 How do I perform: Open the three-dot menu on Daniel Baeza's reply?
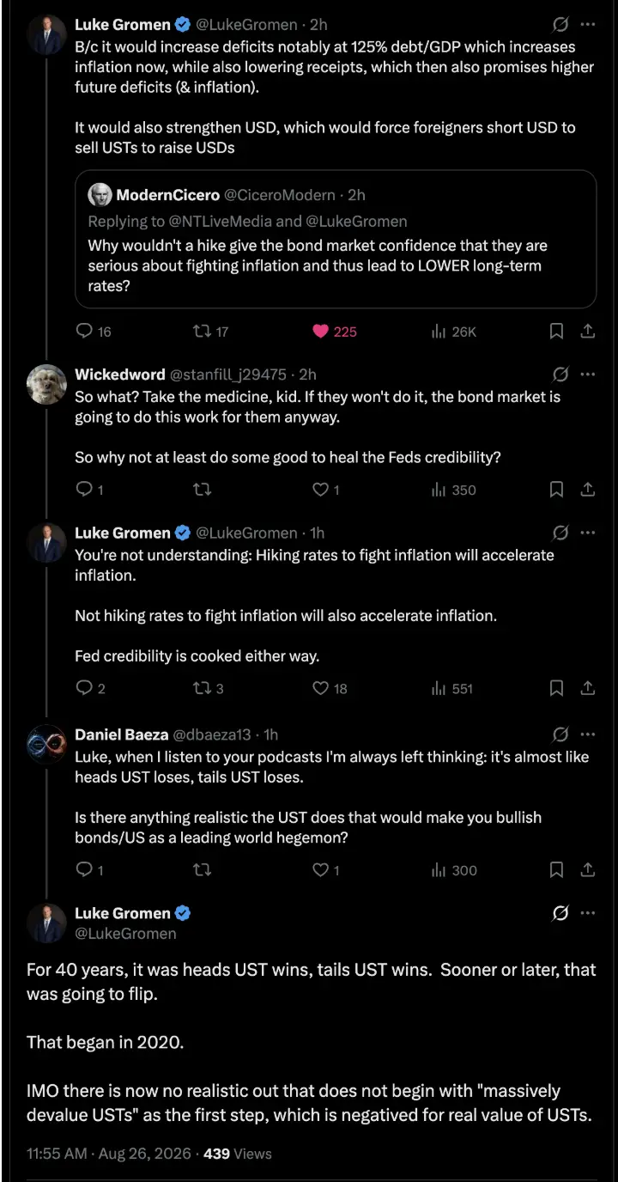click(588, 734)
